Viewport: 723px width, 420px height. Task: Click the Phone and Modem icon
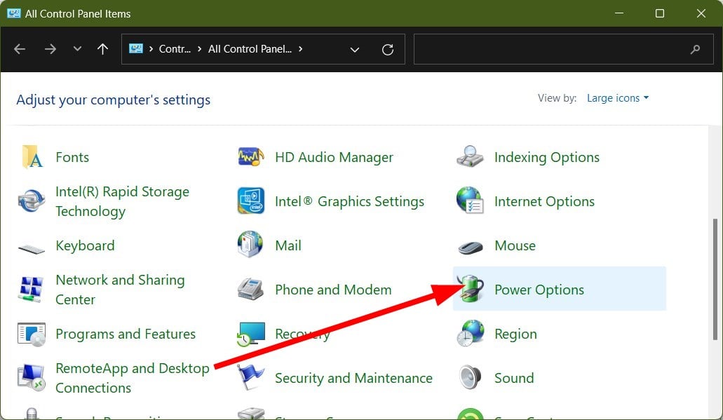[250, 289]
